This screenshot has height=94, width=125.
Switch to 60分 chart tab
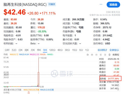pos(60,50)
